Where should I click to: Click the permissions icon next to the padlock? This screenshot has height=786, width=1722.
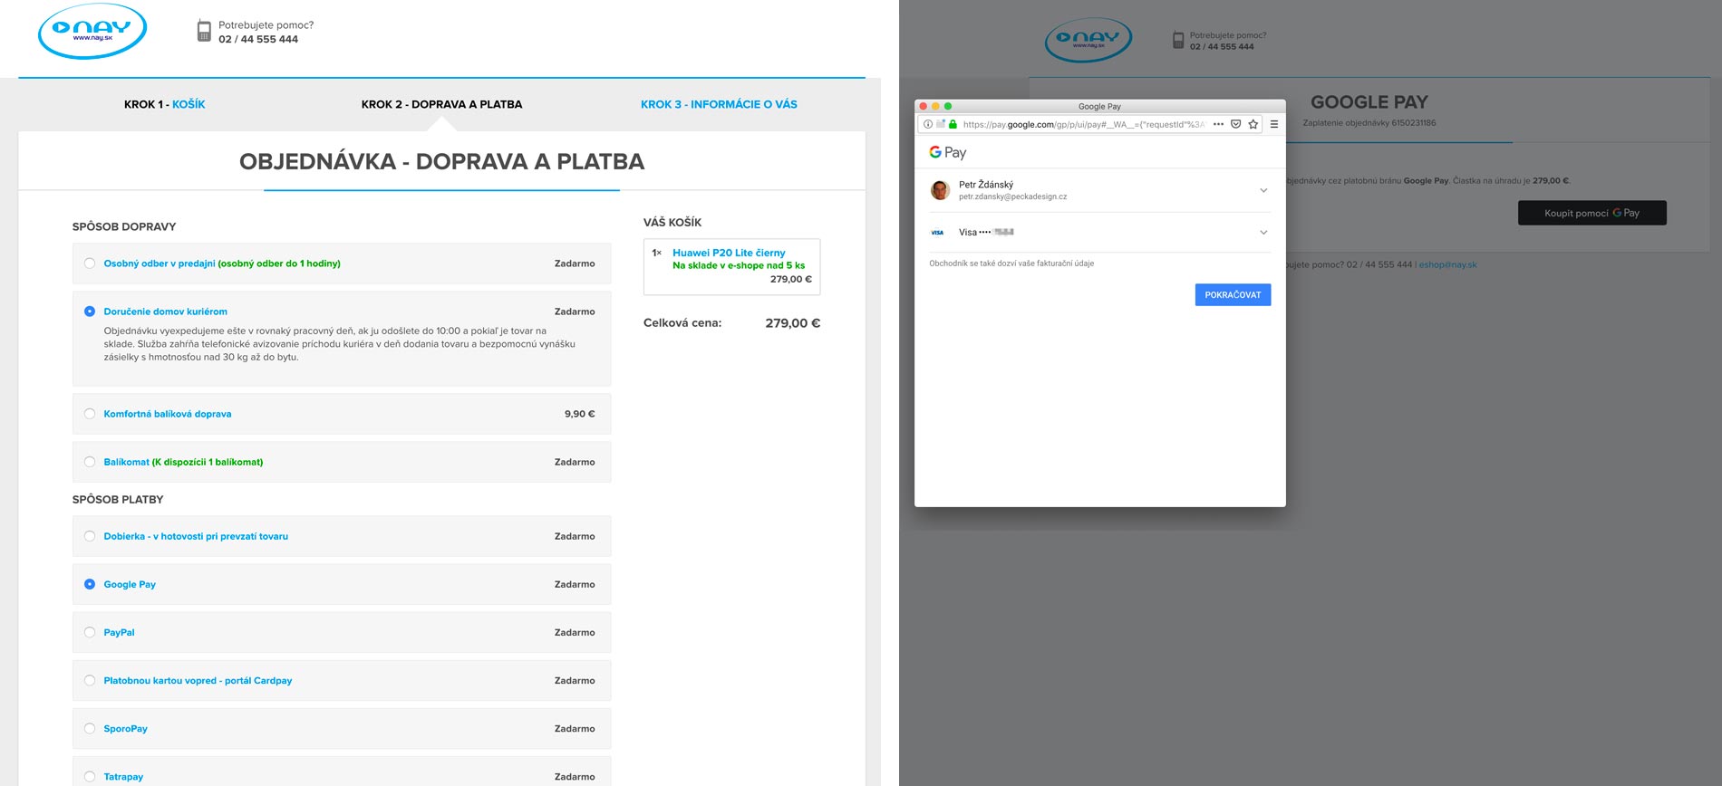point(941,124)
